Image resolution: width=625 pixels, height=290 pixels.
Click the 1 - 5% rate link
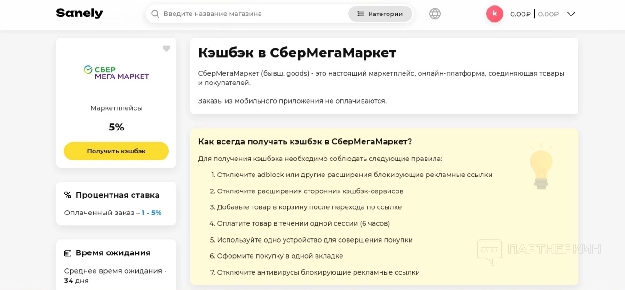click(x=151, y=213)
